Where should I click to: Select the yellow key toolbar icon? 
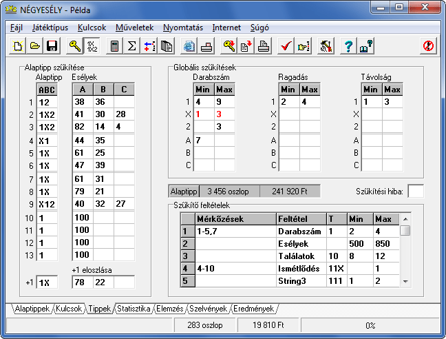(75, 46)
